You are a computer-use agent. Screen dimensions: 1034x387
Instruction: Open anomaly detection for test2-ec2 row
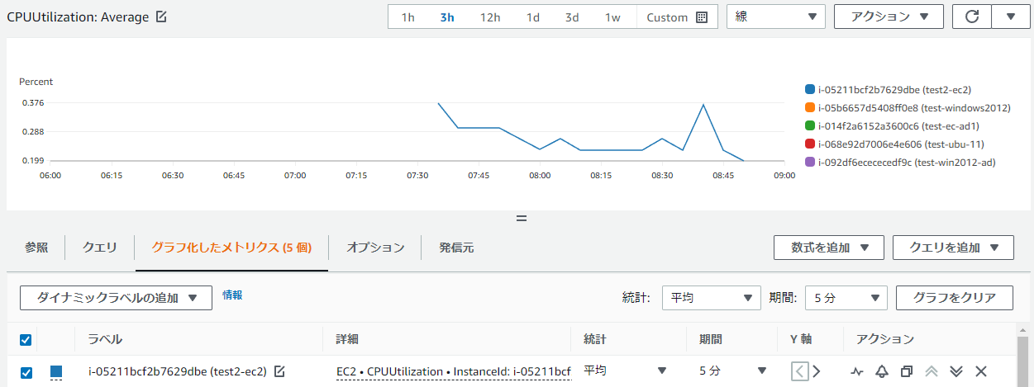[856, 371]
